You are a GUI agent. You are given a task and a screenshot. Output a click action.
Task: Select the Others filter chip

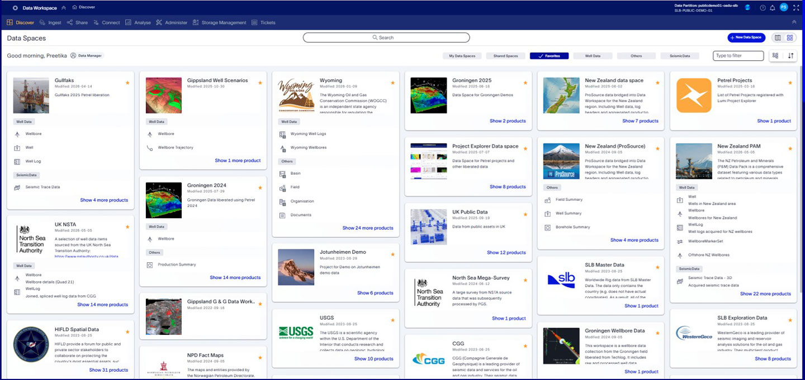tap(636, 56)
